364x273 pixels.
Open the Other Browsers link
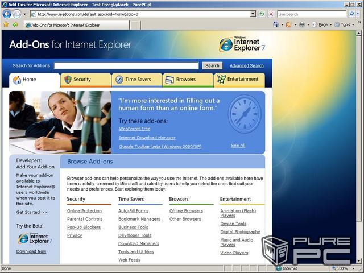click(185, 219)
